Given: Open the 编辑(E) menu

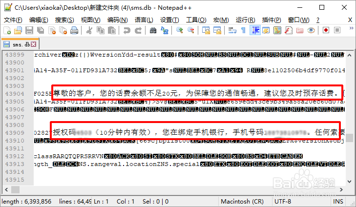Looking at the screenshot, I should coord(39,20).
